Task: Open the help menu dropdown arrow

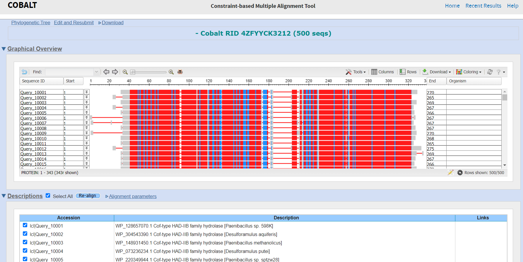Action: 504,72
